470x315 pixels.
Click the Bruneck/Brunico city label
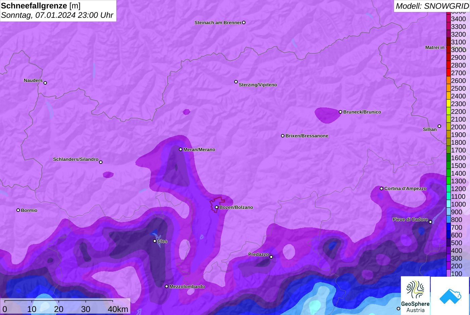[x=362, y=112]
